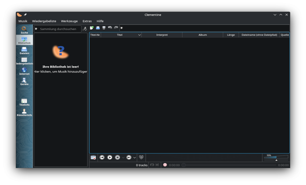306x185 pixels.
Task: Click the 50% volume slider
Action: coord(276,157)
